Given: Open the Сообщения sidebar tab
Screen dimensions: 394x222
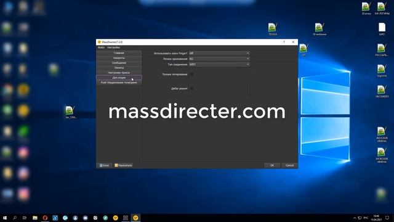Looking at the screenshot, I should tap(119, 63).
